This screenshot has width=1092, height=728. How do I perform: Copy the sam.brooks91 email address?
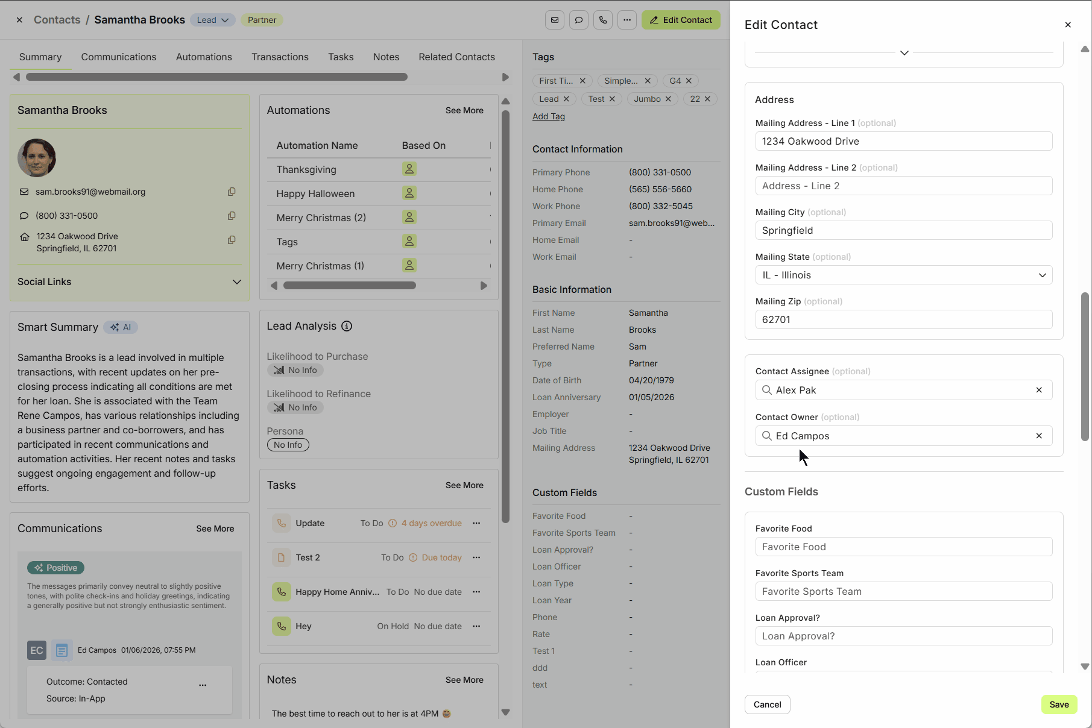coord(232,192)
